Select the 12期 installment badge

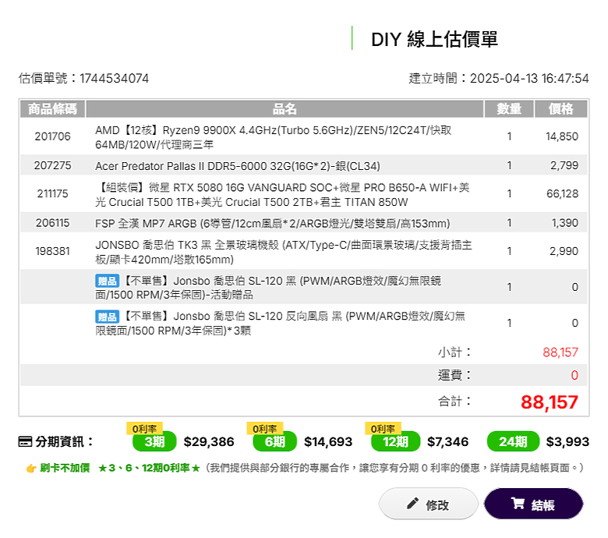pyautogui.click(x=395, y=441)
